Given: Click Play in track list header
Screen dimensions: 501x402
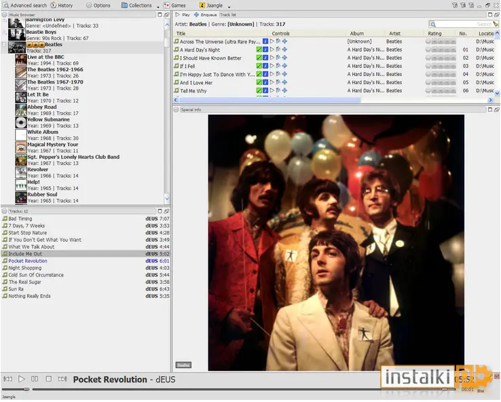Looking at the screenshot, I should point(183,15).
